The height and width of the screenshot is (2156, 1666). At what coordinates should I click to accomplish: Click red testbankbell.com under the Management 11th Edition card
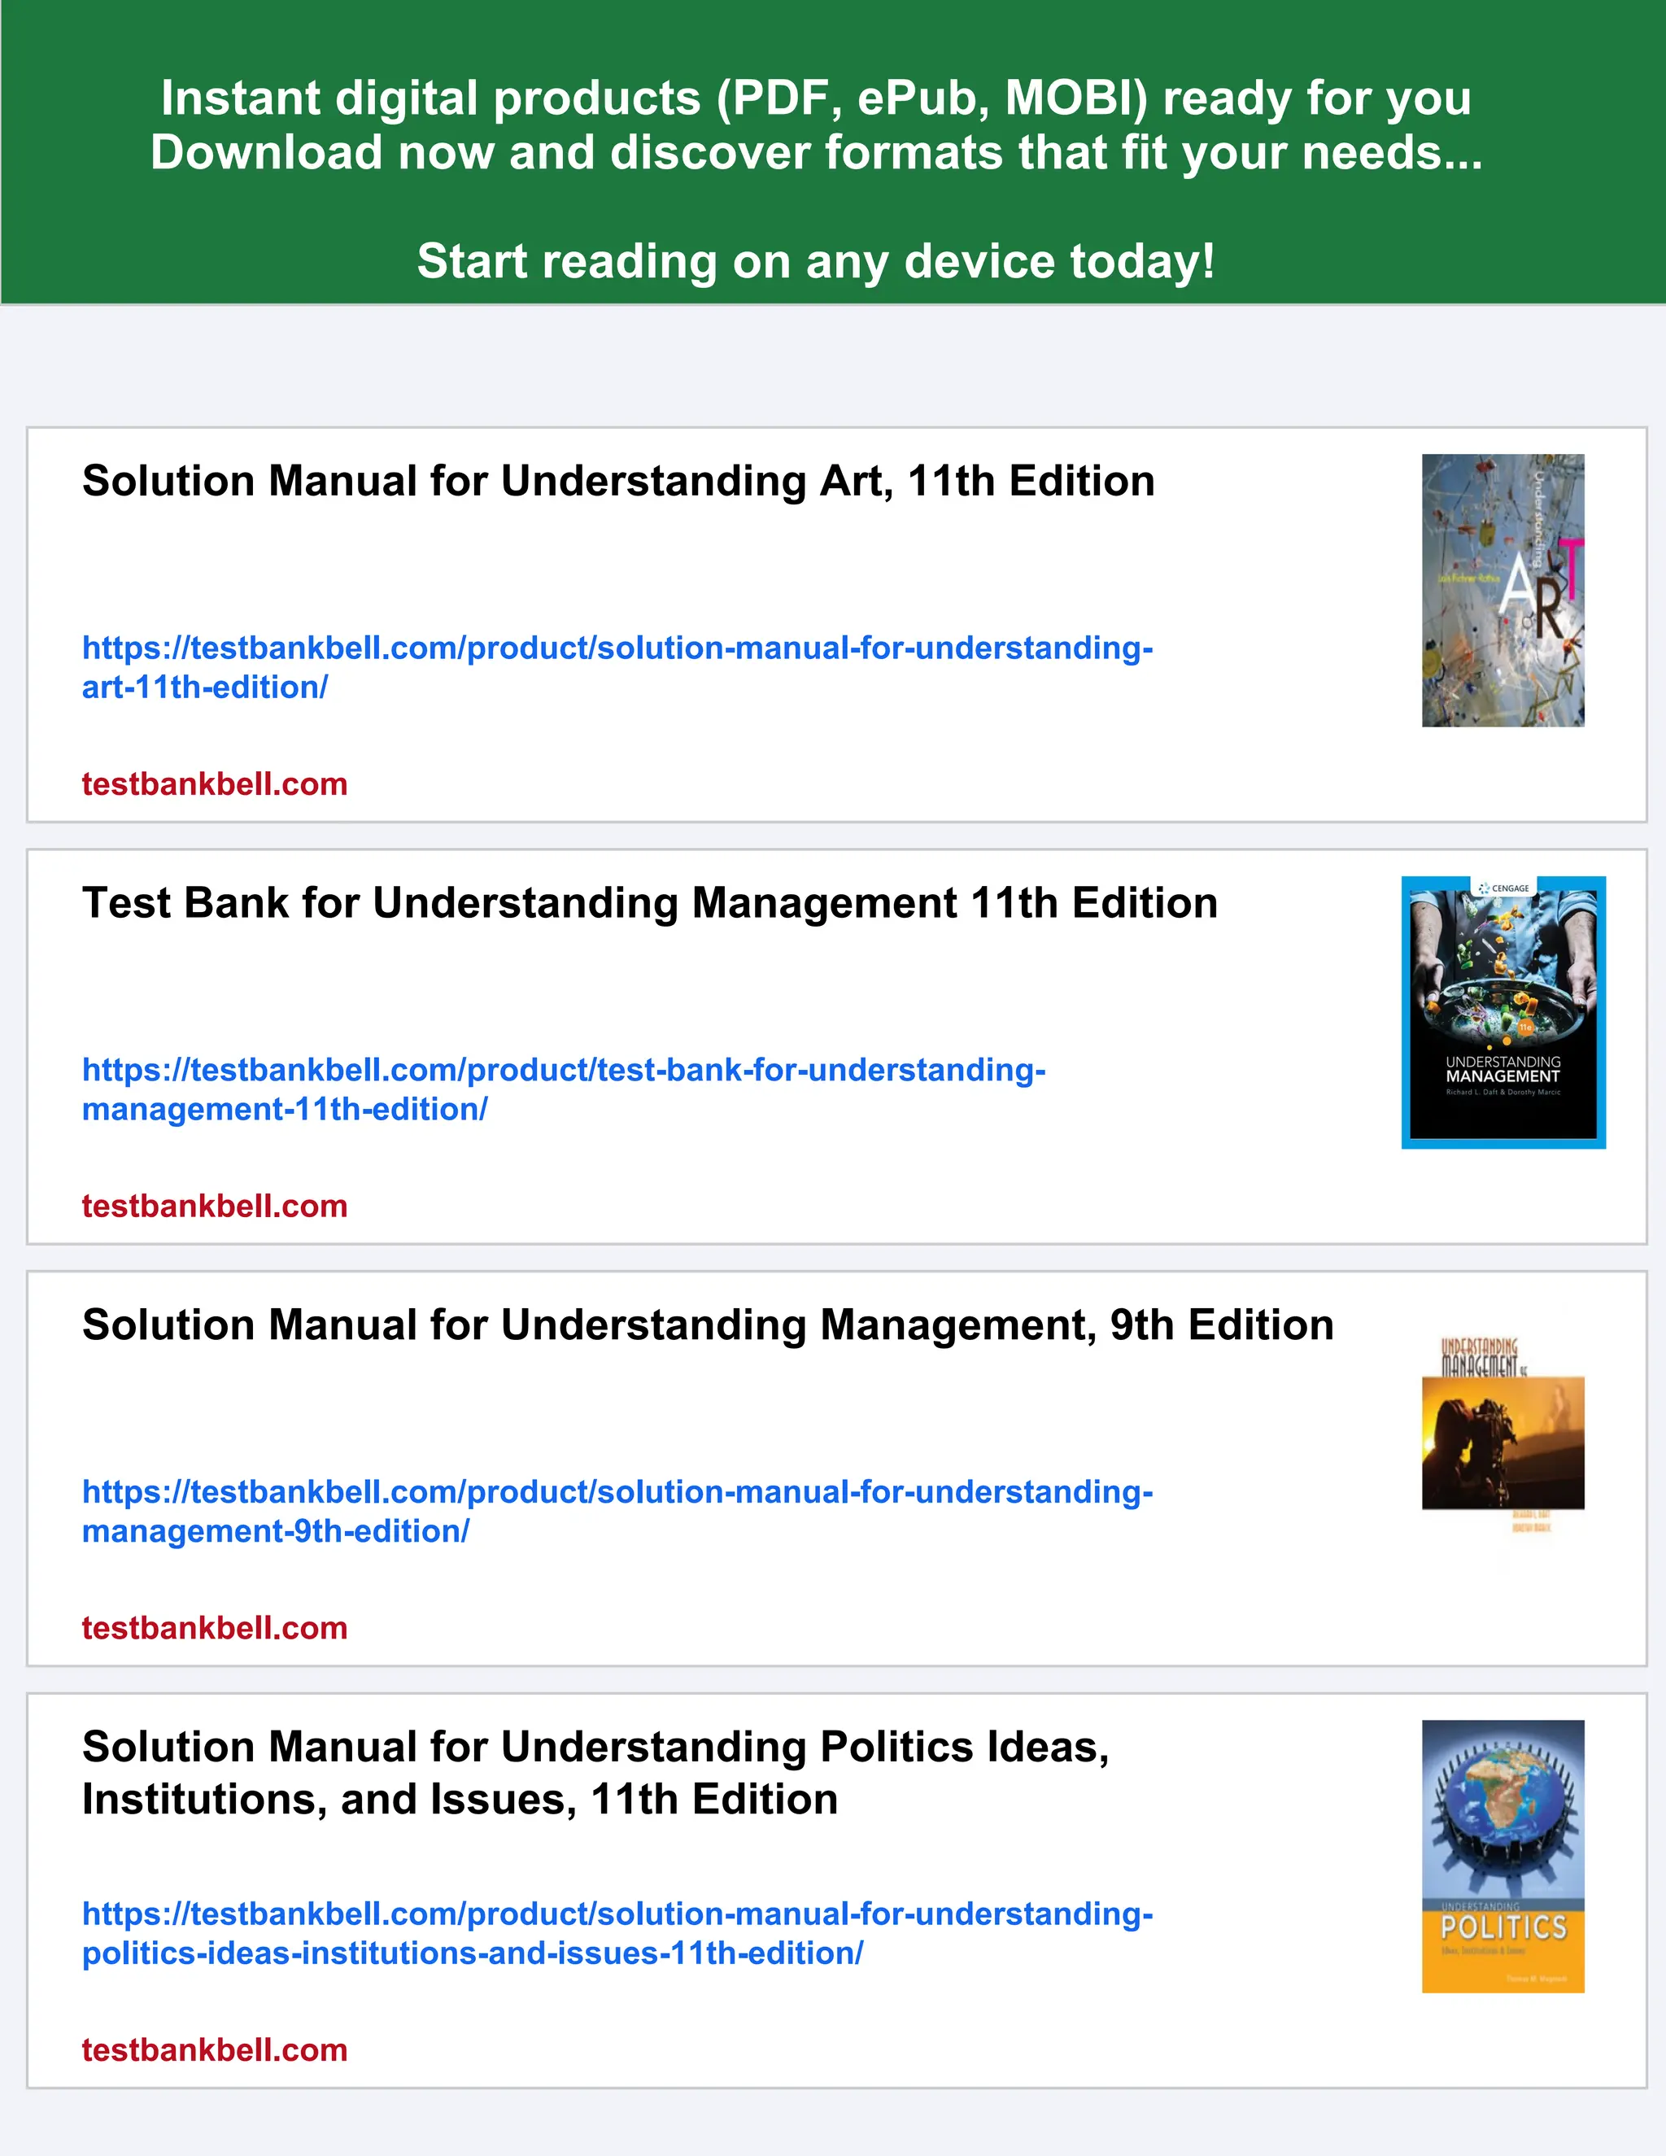pos(215,1206)
